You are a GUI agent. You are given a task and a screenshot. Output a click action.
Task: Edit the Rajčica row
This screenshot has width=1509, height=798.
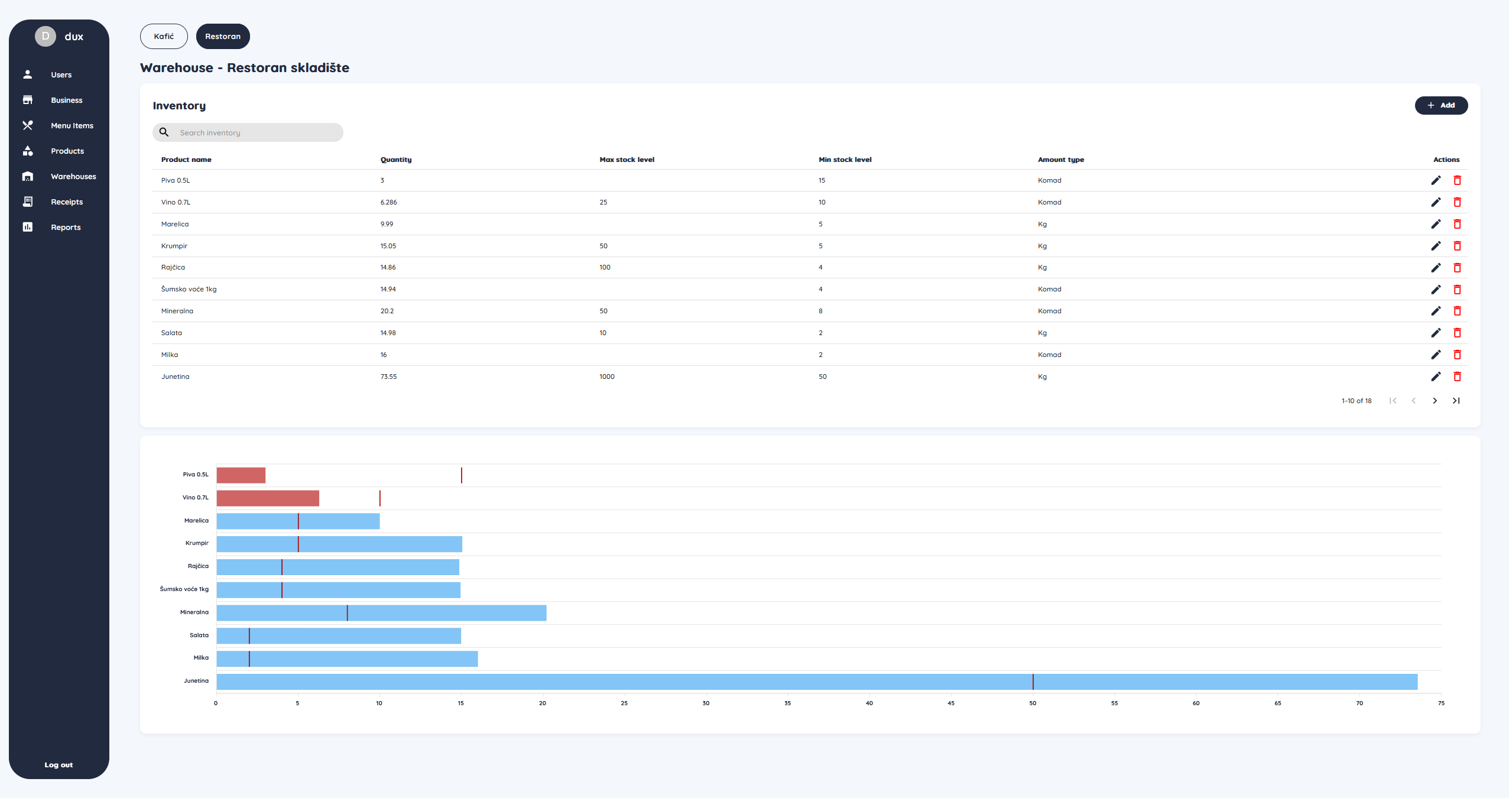point(1436,268)
